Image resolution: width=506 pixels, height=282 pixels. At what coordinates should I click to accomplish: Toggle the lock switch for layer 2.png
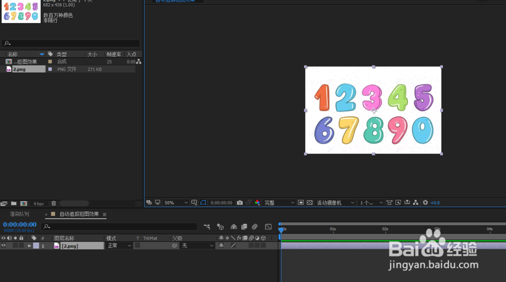21,246
